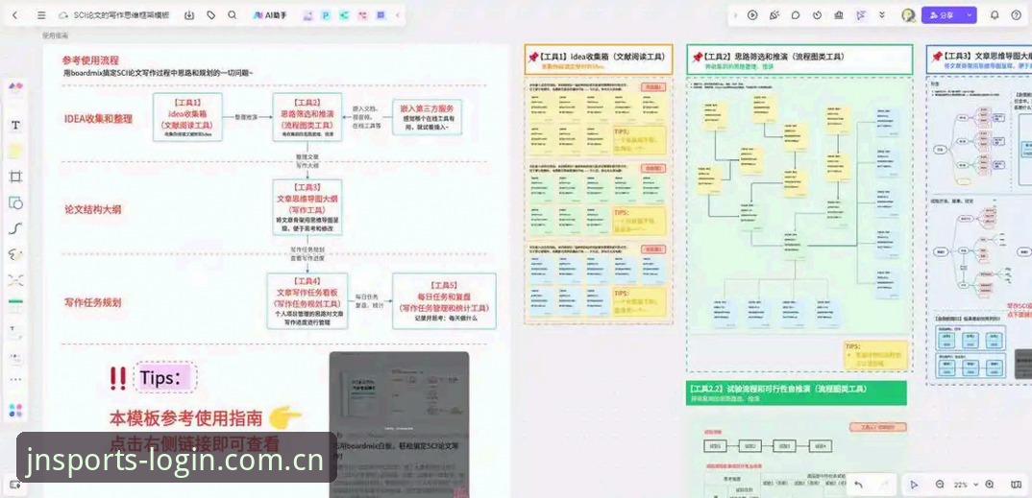Expand more tools double-chevron
The width and height of the screenshot is (1032, 498).
882,15
